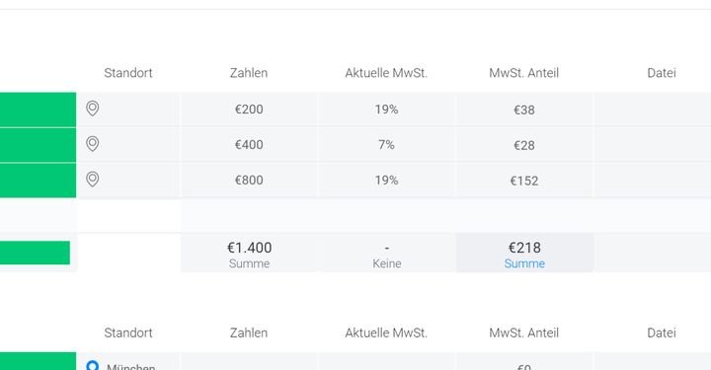The height and width of the screenshot is (370, 711).
Task: Click the location pin icon in the €200 row
Action: 93,109
